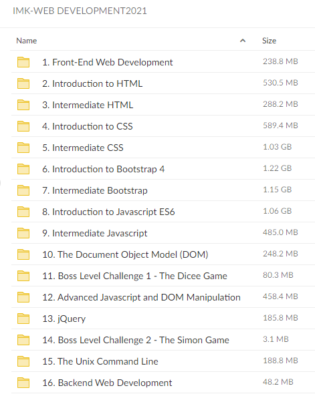Click the folder icon for jQuery

tap(23, 319)
